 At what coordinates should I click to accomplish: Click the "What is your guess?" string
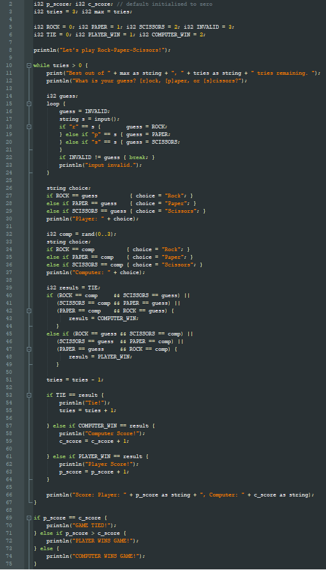pos(156,81)
